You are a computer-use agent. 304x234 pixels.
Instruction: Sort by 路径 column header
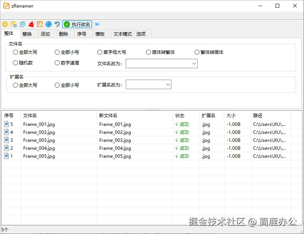pos(271,116)
